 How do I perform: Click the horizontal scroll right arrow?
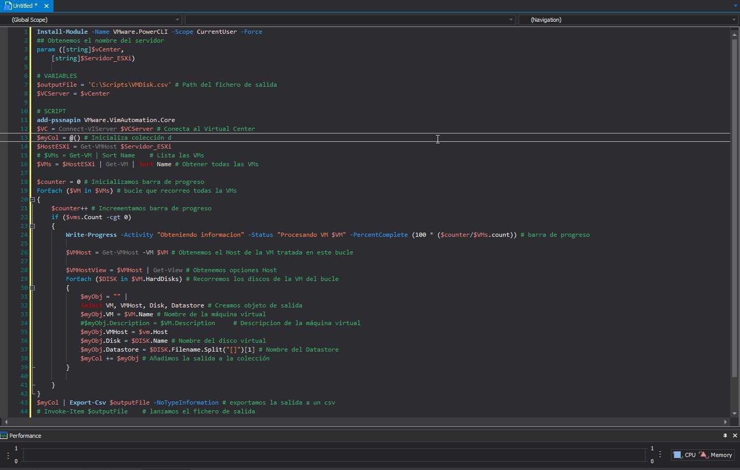coord(726,422)
